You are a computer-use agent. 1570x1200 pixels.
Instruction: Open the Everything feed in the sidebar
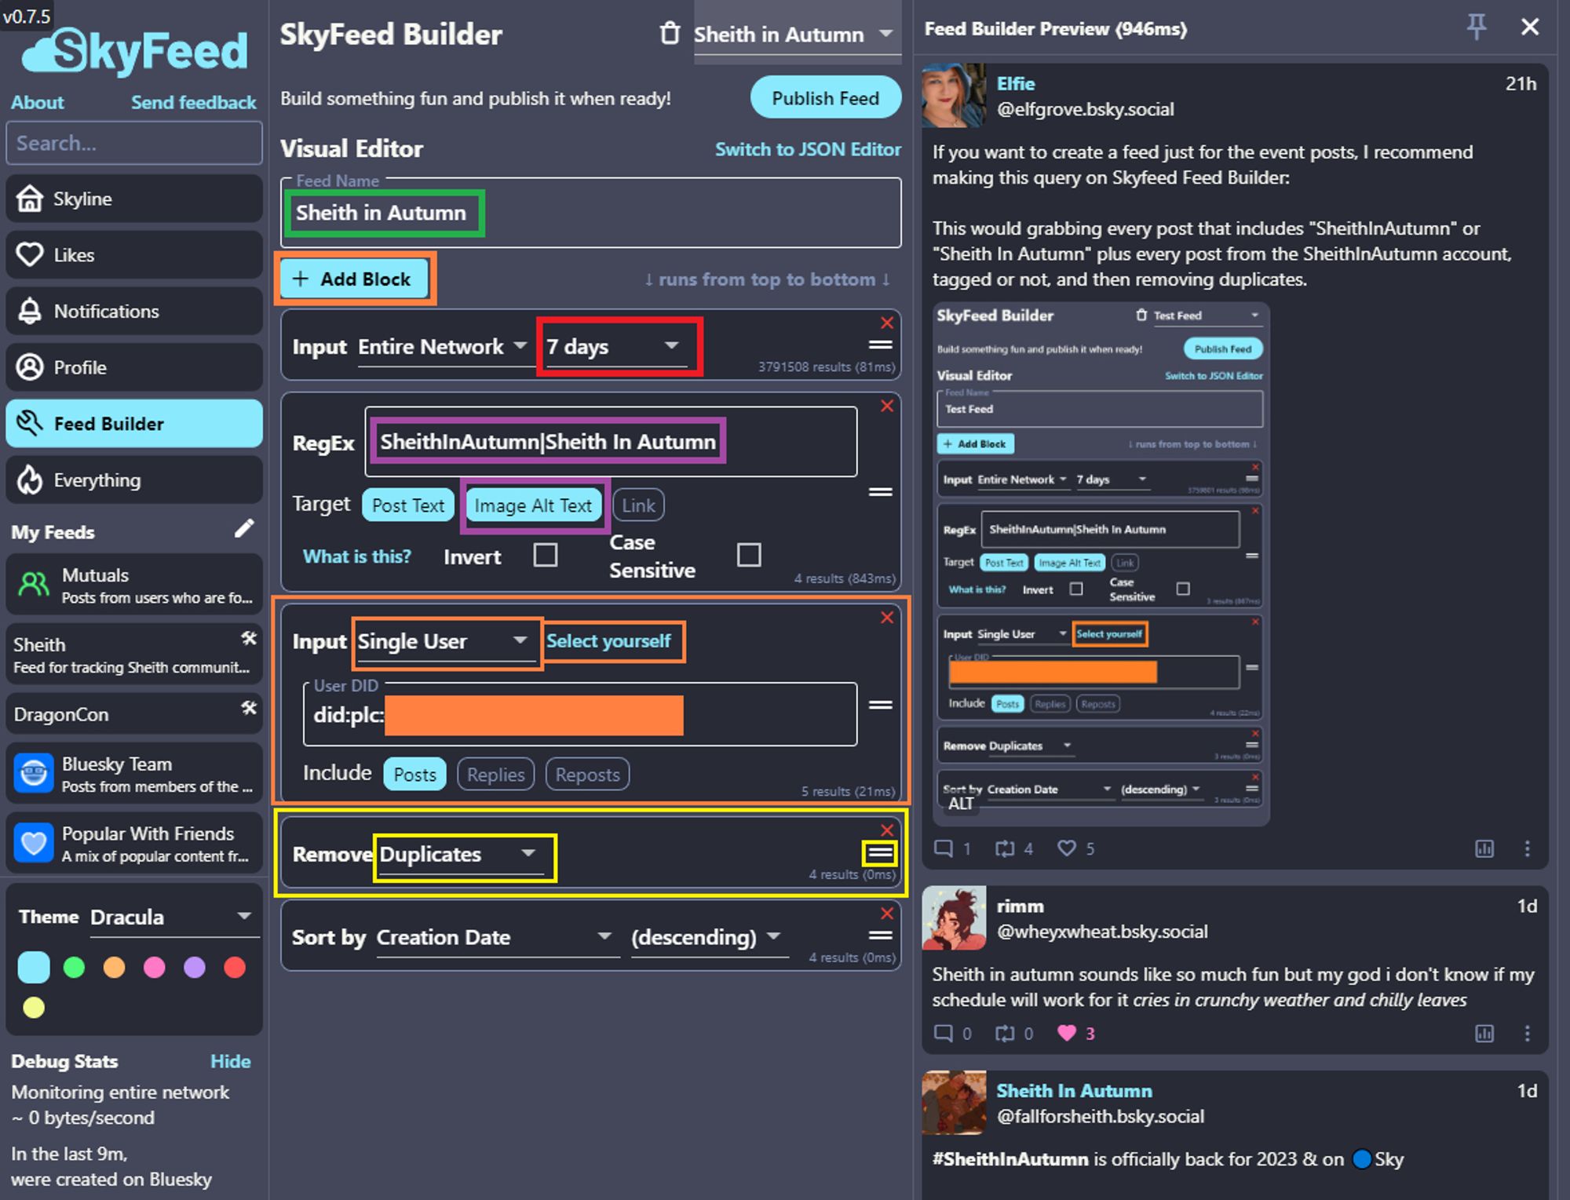point(134,480)
